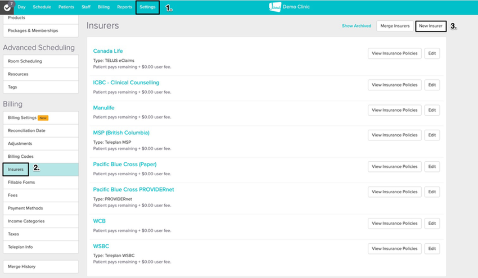Open Income Categories in sidebar
The width and height of the screenshot is (478, 278).
41,221
